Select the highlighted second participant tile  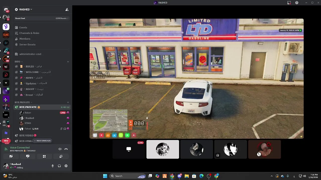[163, 149]
